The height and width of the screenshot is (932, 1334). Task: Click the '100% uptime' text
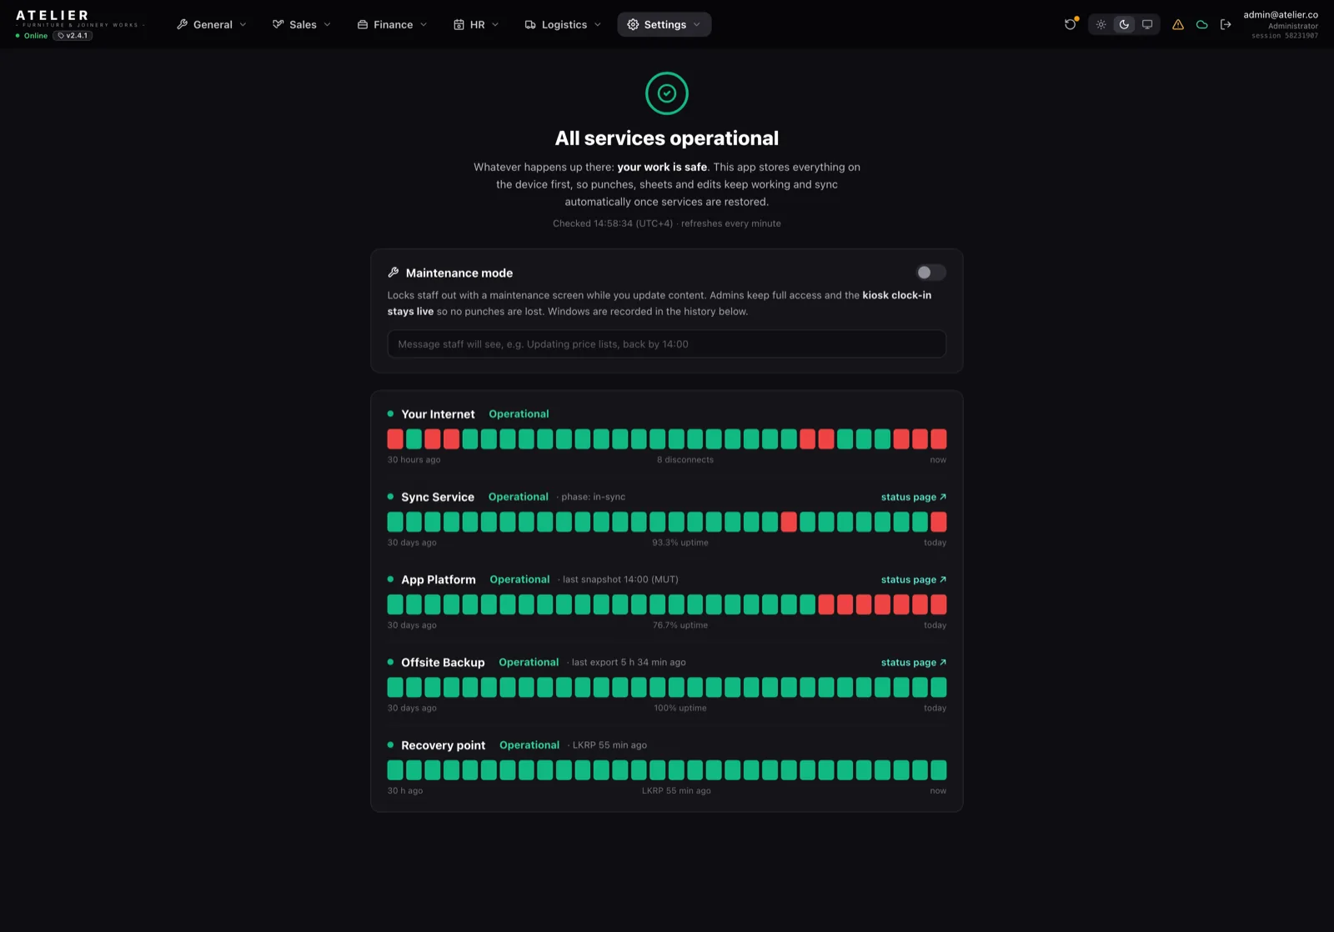[680, 708]
